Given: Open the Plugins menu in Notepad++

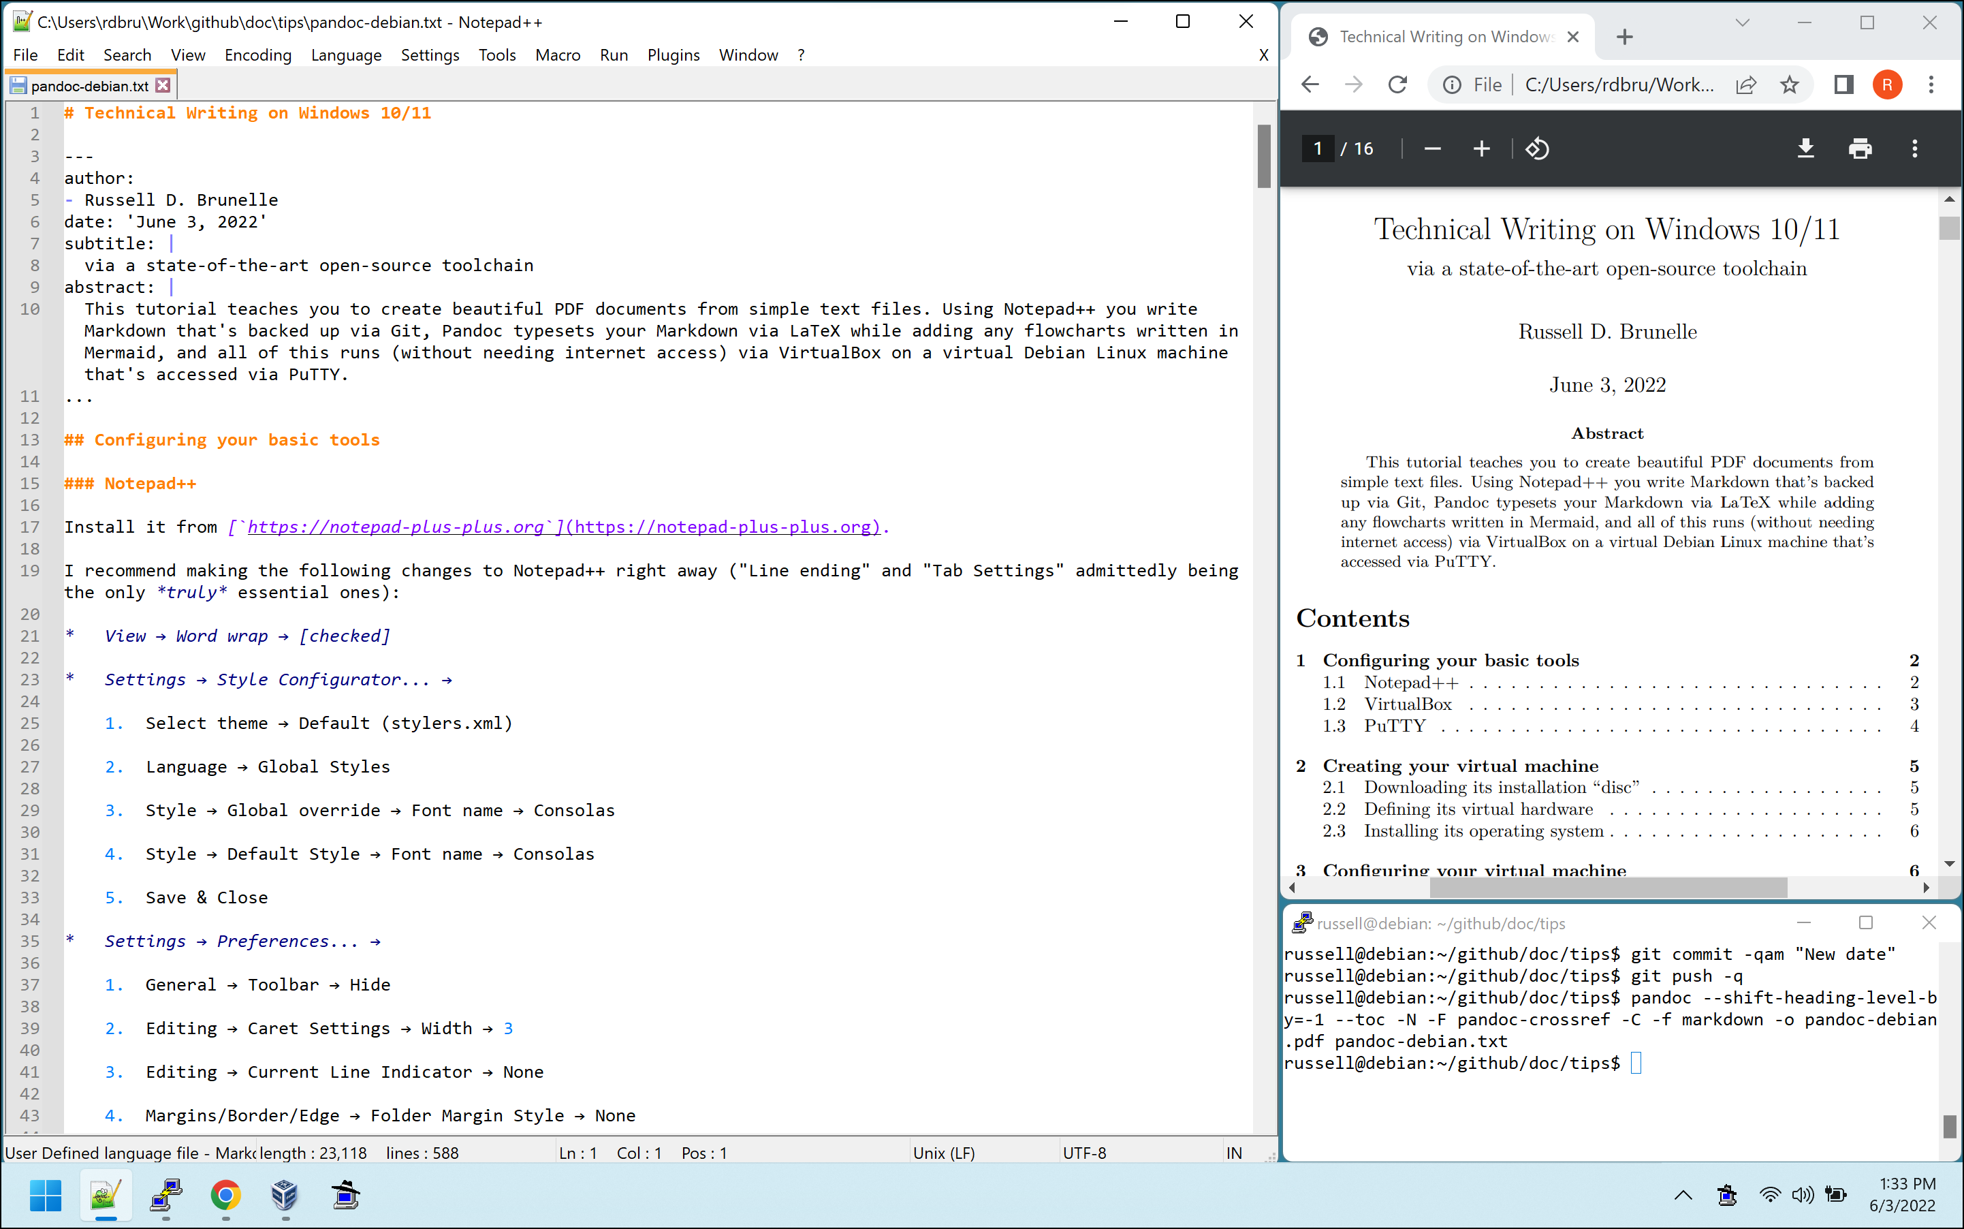Looking at the screenshot, I should click(673, 55).
